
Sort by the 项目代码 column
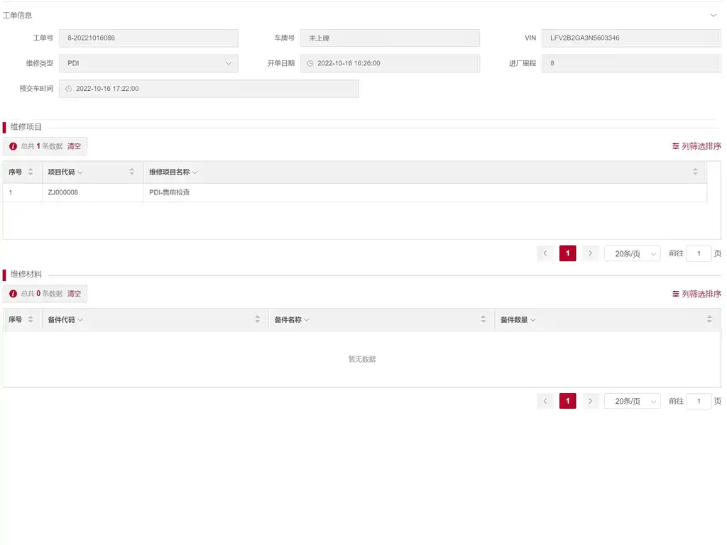pos(131,172)
